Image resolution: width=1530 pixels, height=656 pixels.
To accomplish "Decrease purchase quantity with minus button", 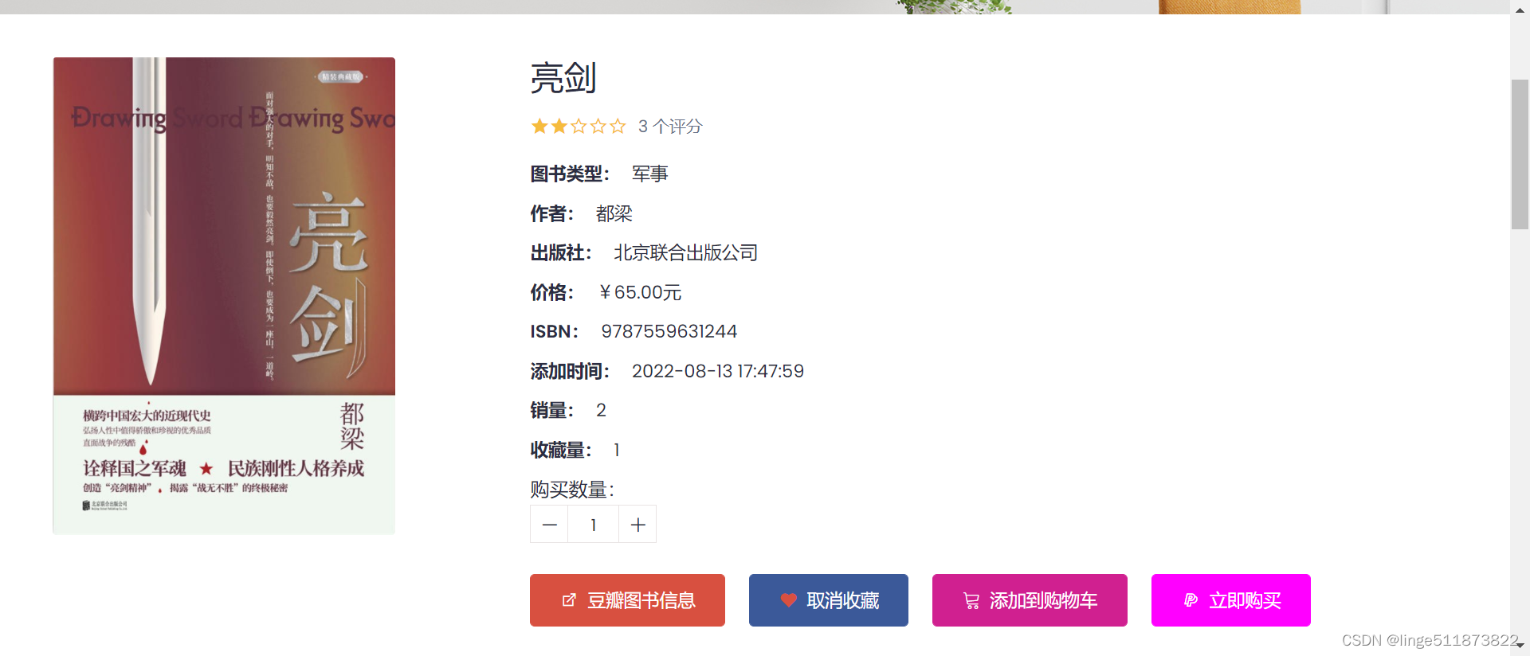I will (549, 525).
